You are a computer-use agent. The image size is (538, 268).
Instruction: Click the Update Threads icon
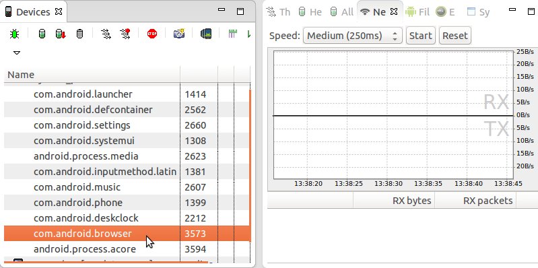[106, 34]
